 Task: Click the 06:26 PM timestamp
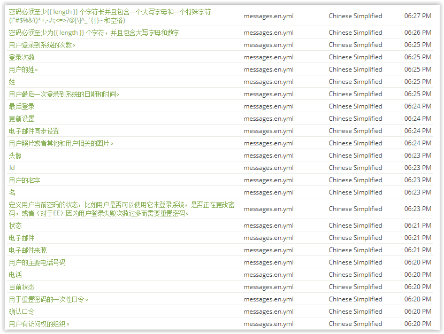[418, 33]
